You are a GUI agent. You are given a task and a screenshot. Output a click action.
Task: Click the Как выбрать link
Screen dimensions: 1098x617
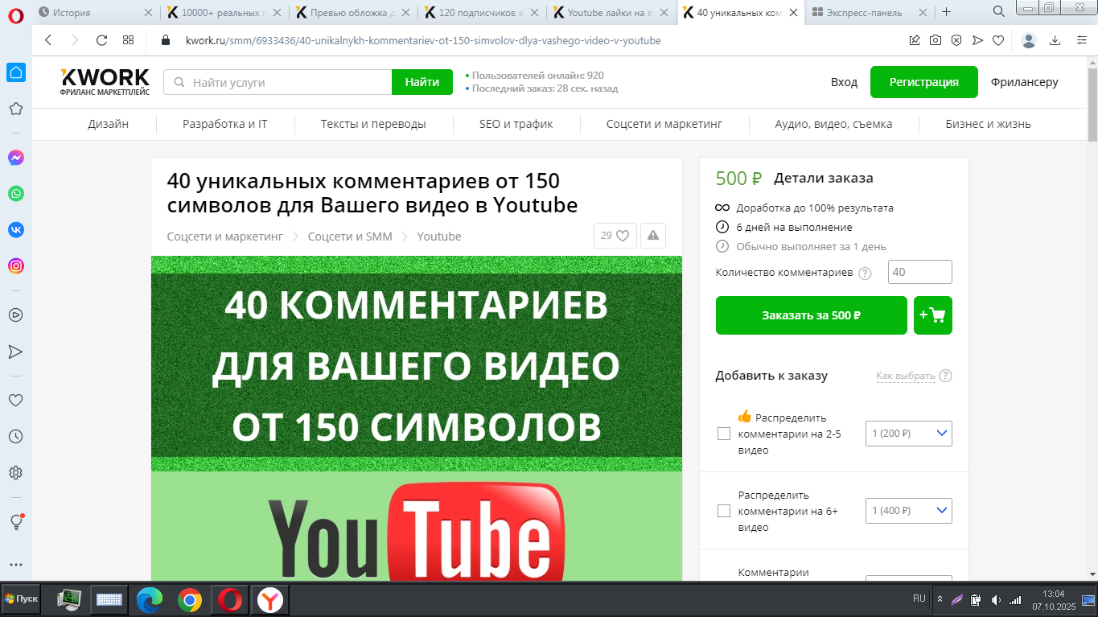[906, 376]
